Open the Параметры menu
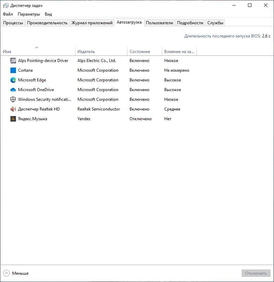Viewport: 274px width, 282px height. 29,14
